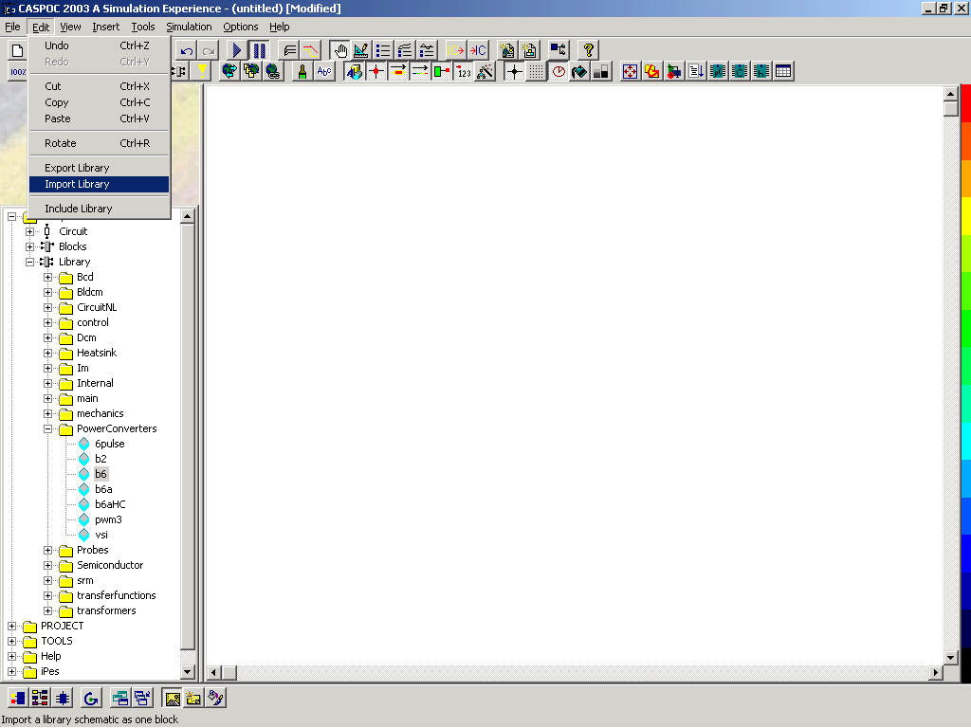Click the paint can and pen icon at bottom

pos(215,699)
